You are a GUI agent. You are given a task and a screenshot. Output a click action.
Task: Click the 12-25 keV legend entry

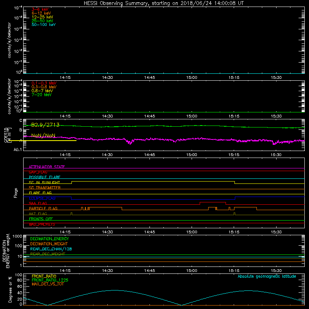42,17
